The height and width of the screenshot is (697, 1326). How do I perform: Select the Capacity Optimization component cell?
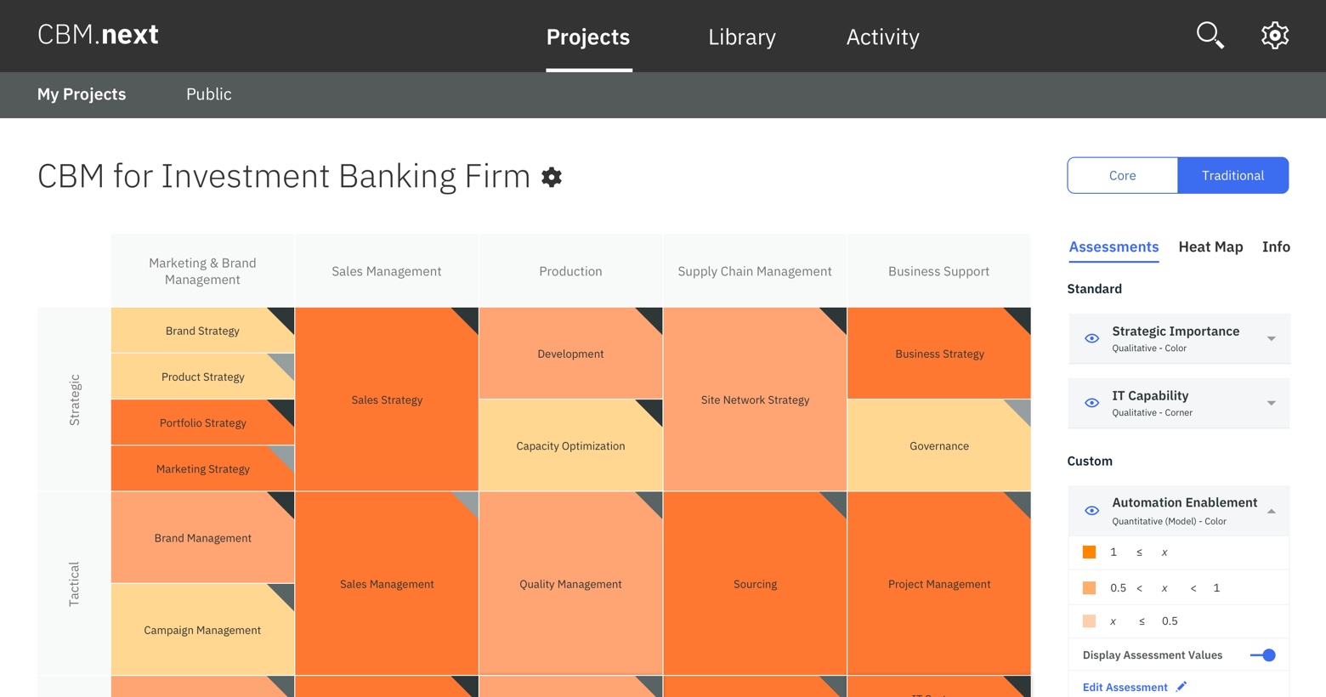click(x=570, y=446)
